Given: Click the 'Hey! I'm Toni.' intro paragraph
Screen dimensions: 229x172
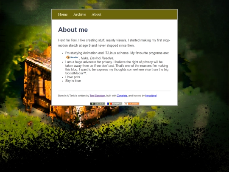Looking at the screenshot, I should (x=114, y=43).
